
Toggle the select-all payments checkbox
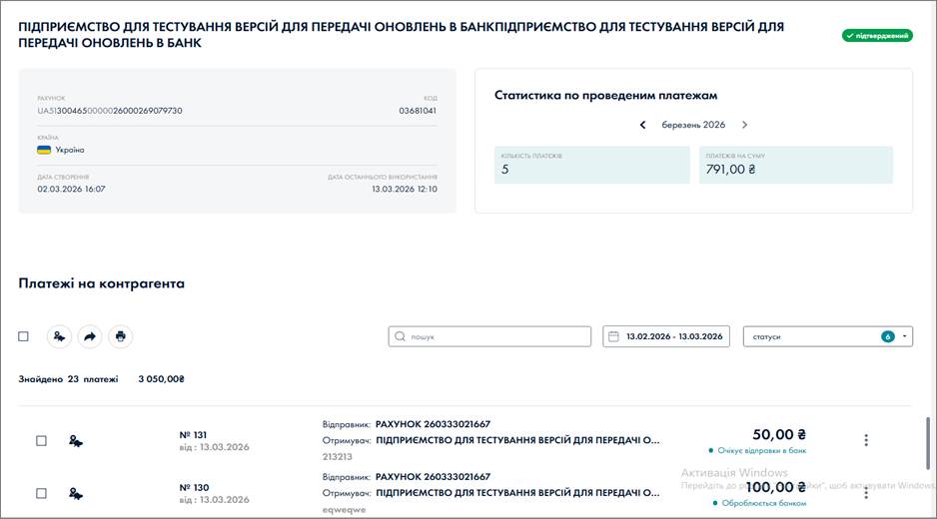[x=23, y=336]
